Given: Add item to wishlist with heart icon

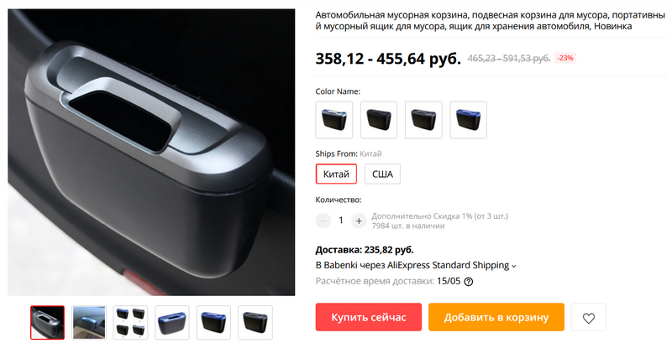Looking at the screenshot, I should [x=589, y=317].
